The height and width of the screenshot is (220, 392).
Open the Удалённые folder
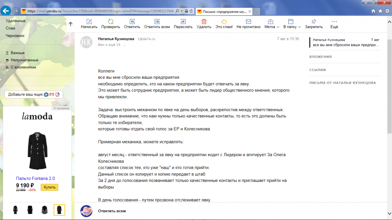(15, 21)
